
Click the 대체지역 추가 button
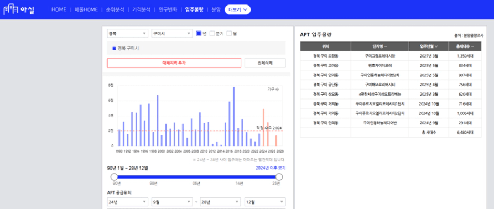coord(174,63)
